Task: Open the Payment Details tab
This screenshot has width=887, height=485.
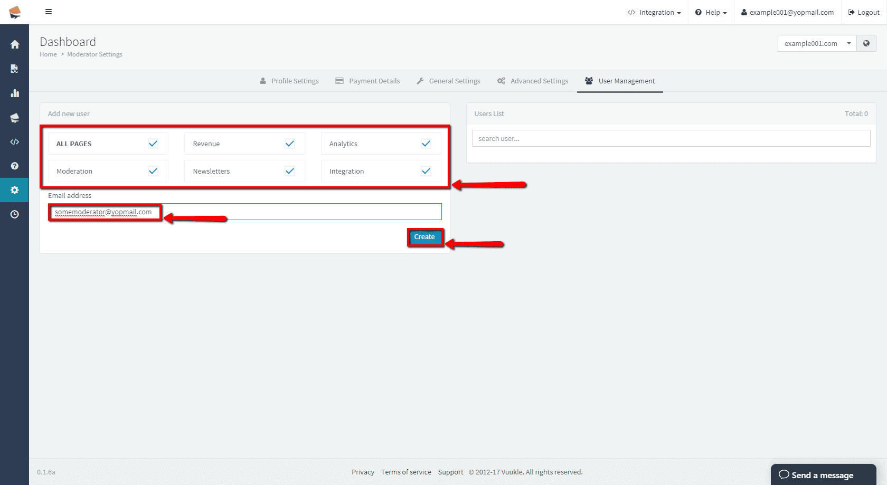Action: 368,81
